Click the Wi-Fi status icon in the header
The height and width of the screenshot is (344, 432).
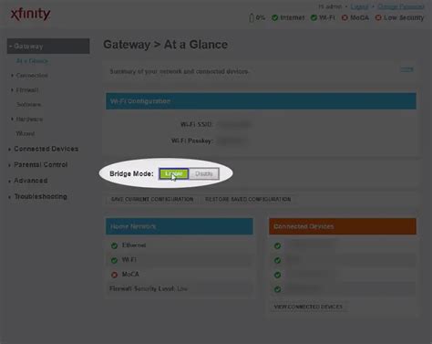314,17
